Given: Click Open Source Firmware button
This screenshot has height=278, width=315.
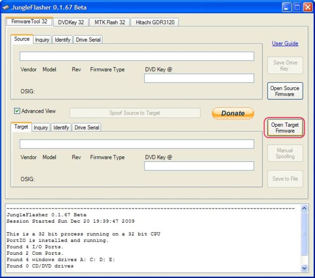Looking at the screenshot, I should click(285, 91).
